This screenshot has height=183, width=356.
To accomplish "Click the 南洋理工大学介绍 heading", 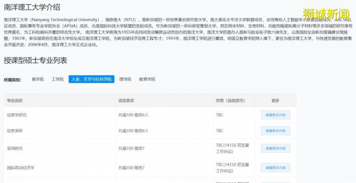I will point(32,8).
